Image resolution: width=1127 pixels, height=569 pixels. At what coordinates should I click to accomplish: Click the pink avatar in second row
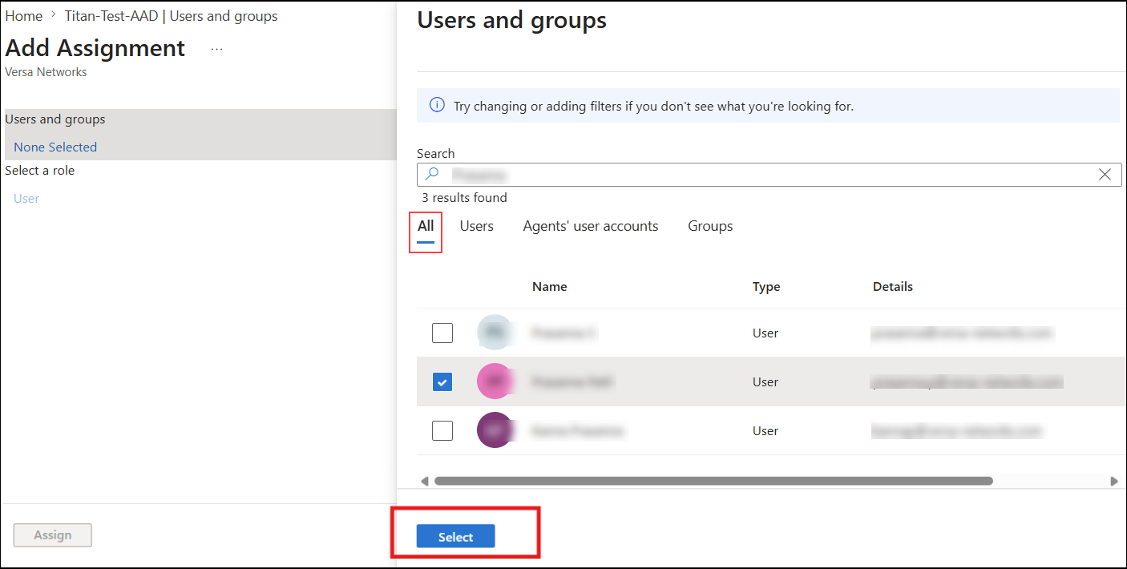(x=495, y=381)
